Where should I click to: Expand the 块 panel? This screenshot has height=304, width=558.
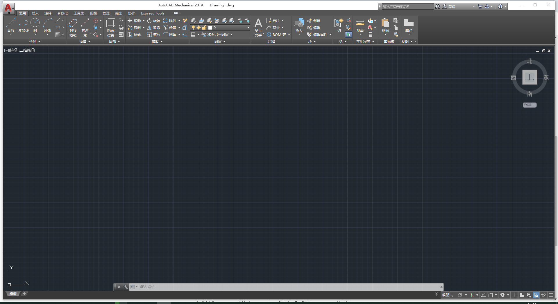(x=312, y=41)
